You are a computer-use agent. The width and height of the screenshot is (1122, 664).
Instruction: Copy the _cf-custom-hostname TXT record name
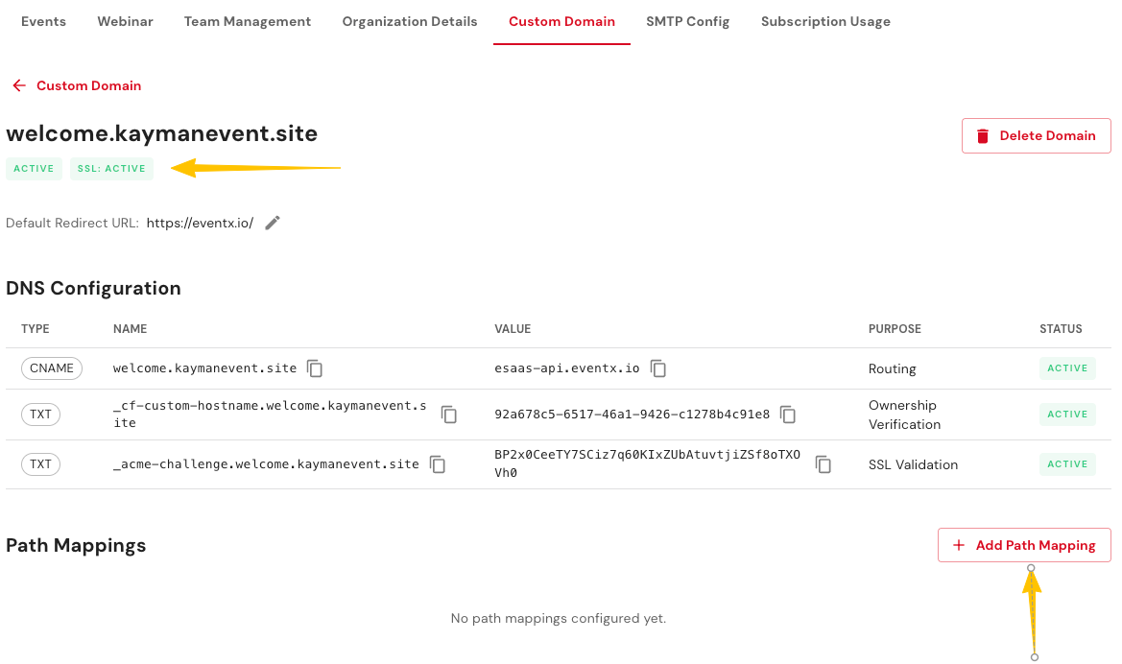pos(448,415)
